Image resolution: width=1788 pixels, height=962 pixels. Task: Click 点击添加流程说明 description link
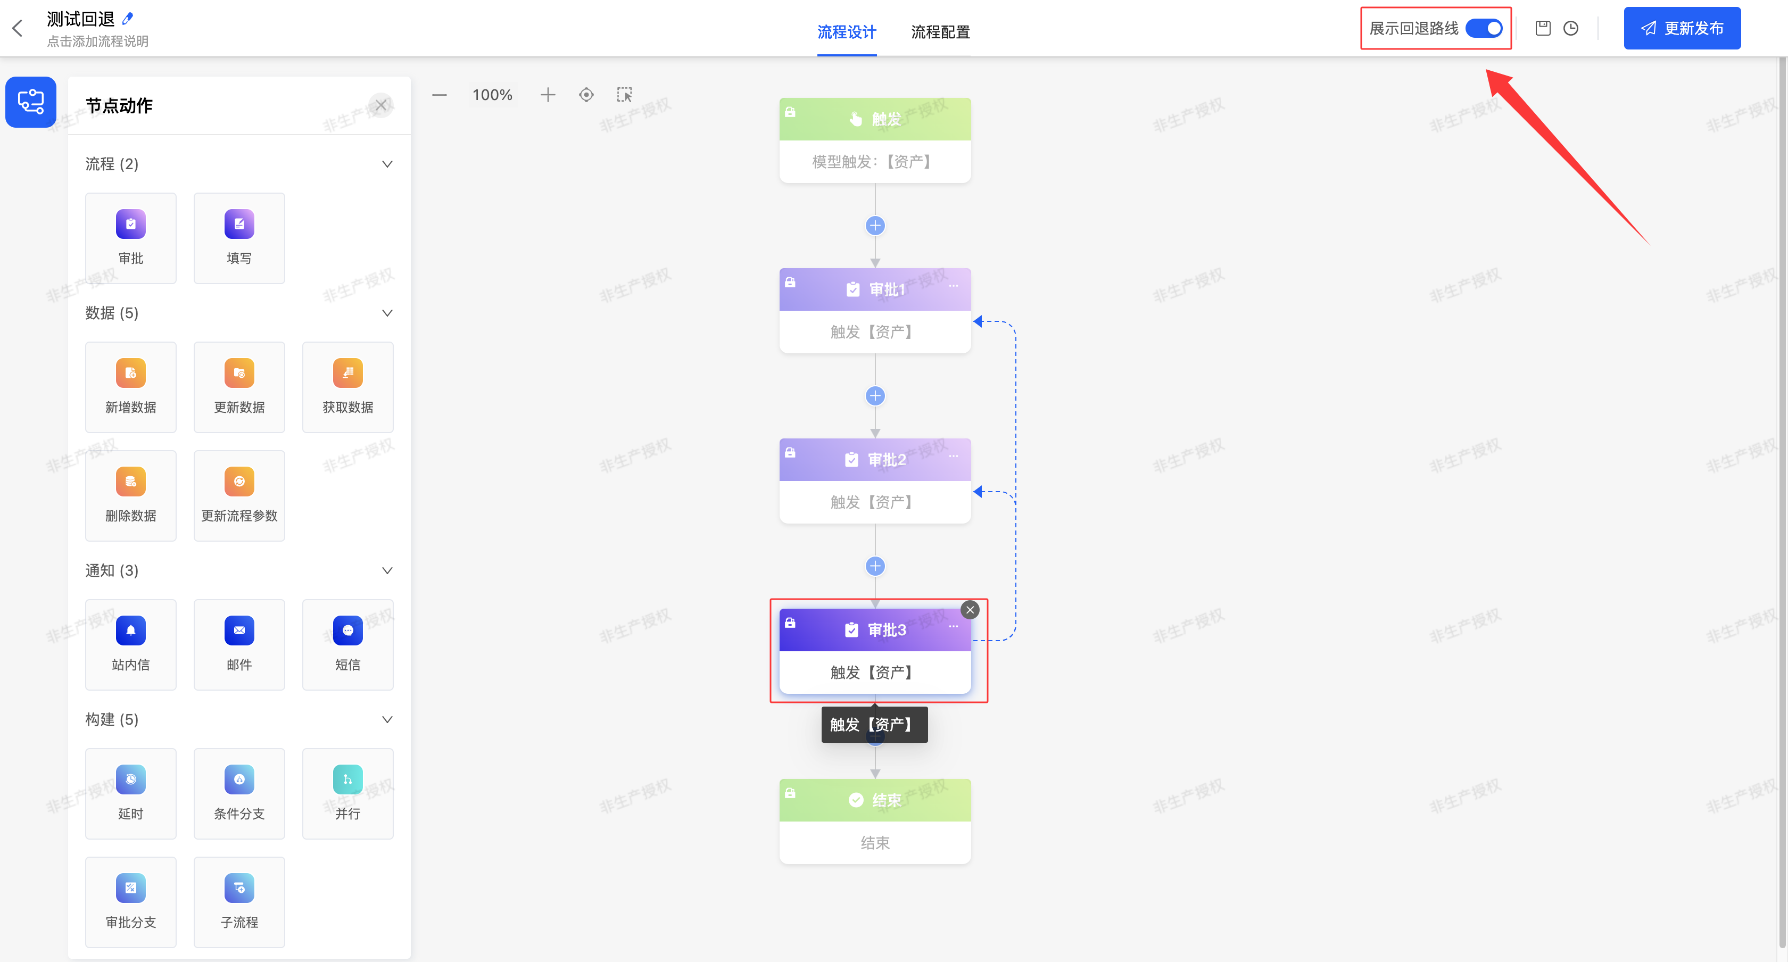tap(98, 42)
